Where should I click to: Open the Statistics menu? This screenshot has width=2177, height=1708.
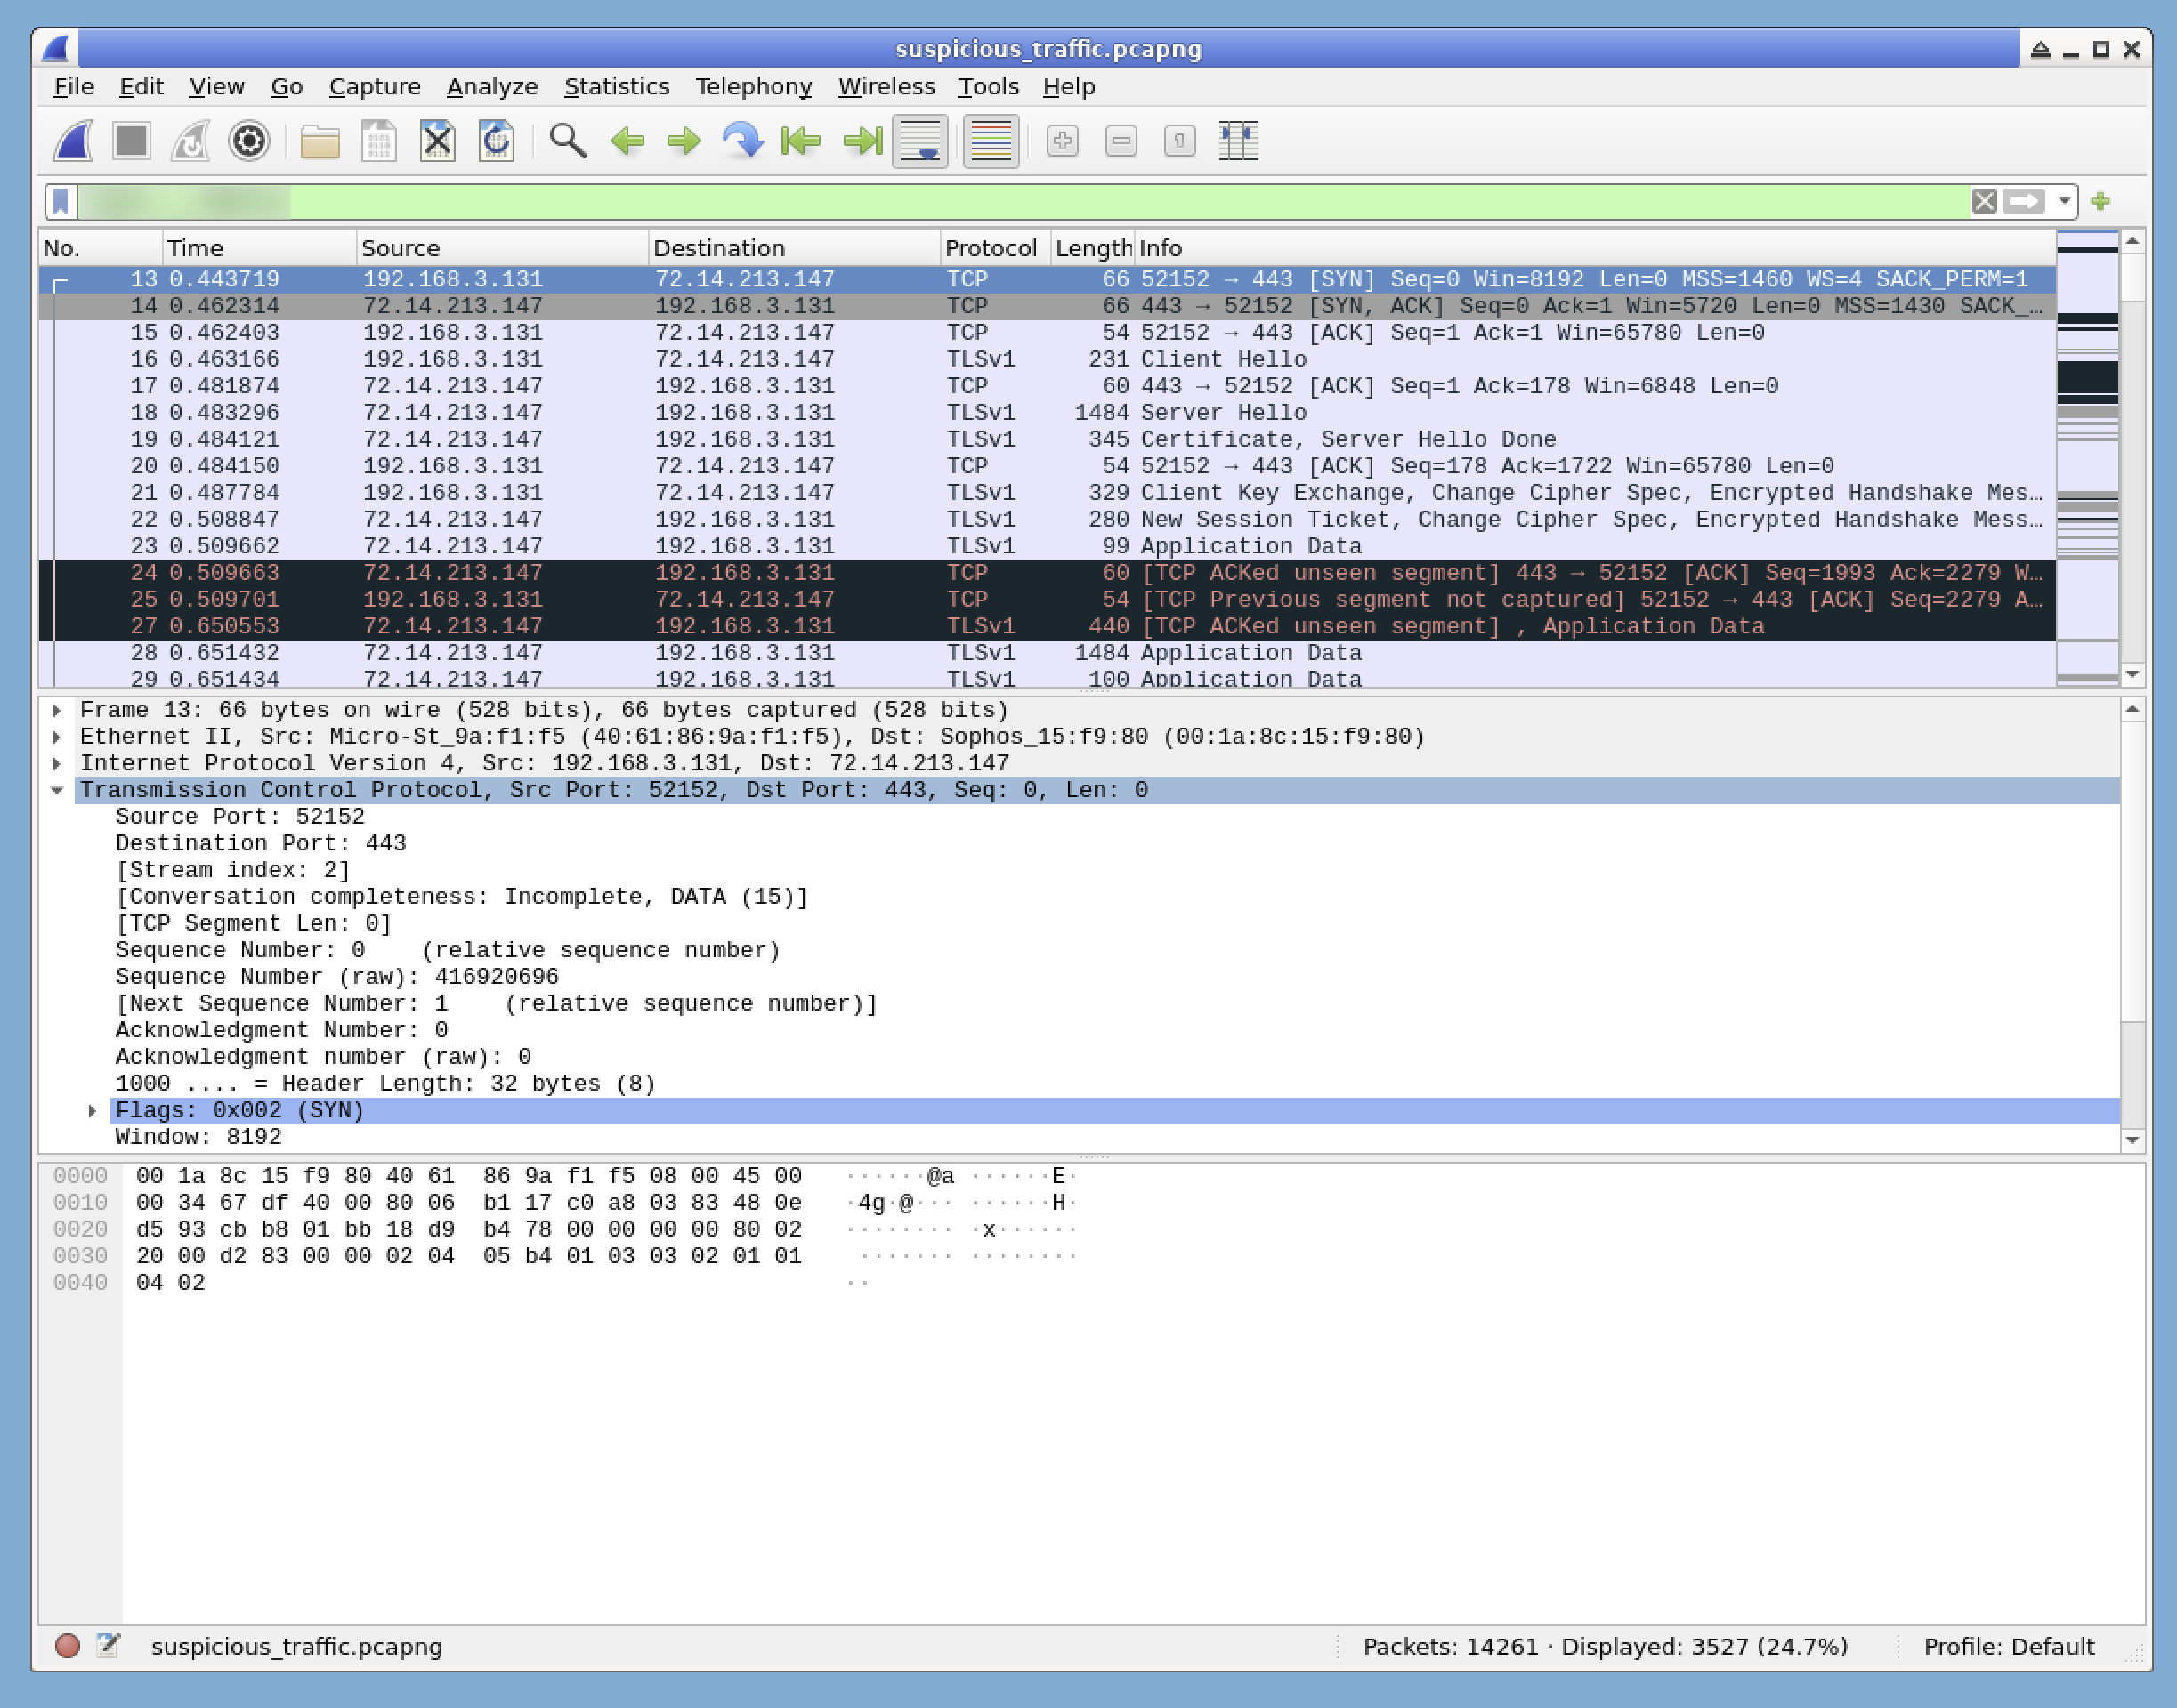point(616,87)
